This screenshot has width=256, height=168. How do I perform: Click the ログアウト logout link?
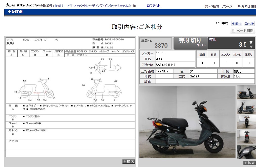coord(153,6)
